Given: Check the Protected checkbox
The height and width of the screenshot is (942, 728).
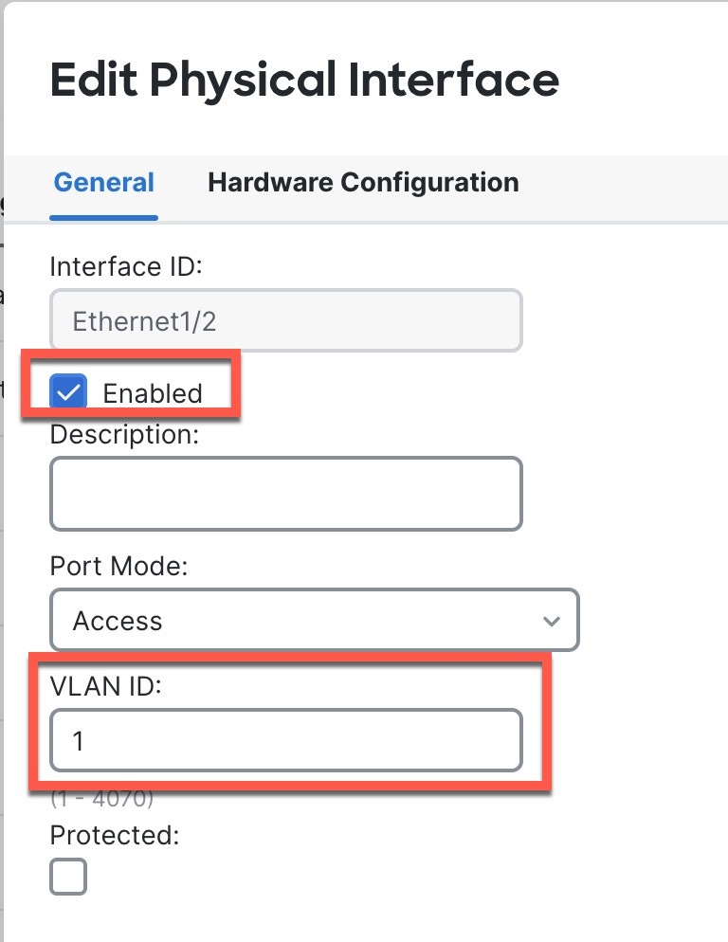Looking at the screenshot, I should [67, 877].
